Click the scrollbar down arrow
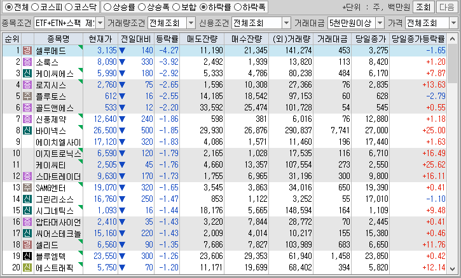 (x=453, y=268)
